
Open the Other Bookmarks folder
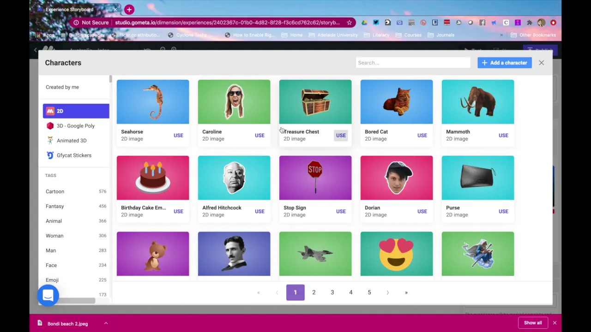(x=533, y=35)
